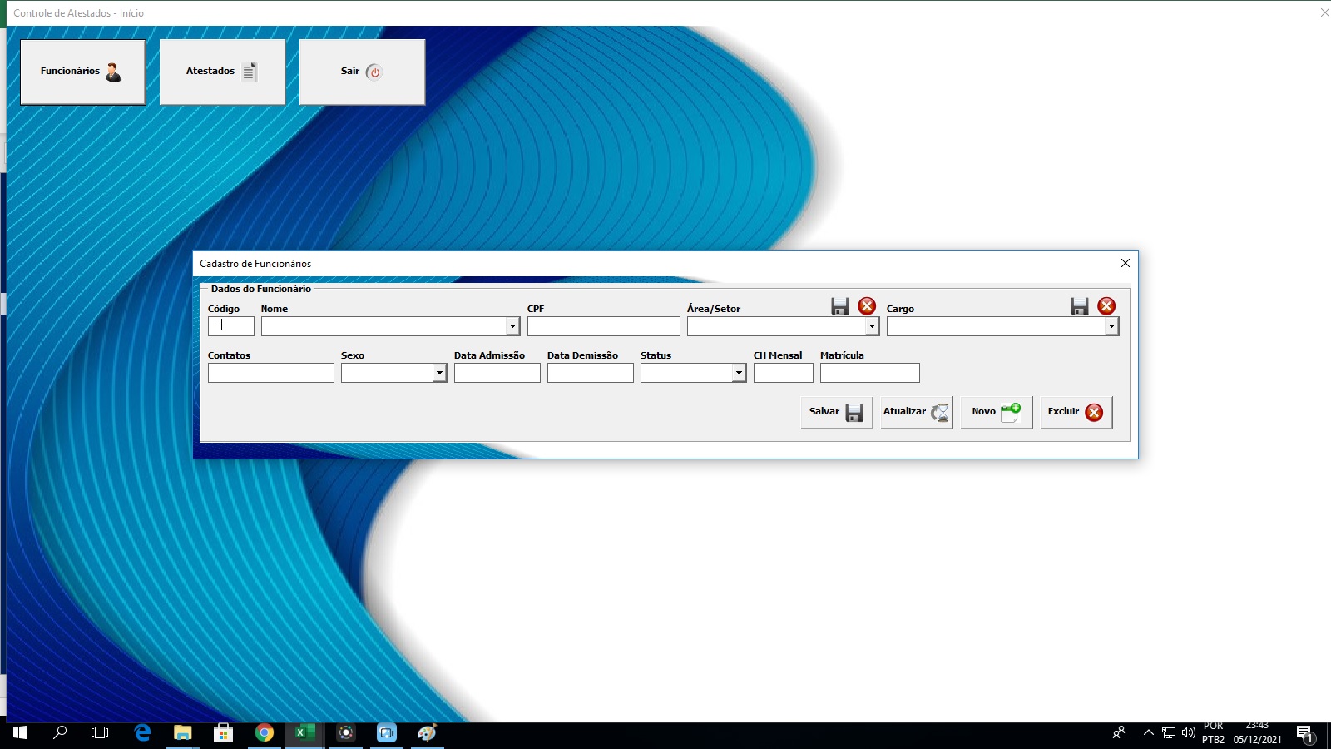
Task: Click the Atualizar button
Action: point(916,412)
